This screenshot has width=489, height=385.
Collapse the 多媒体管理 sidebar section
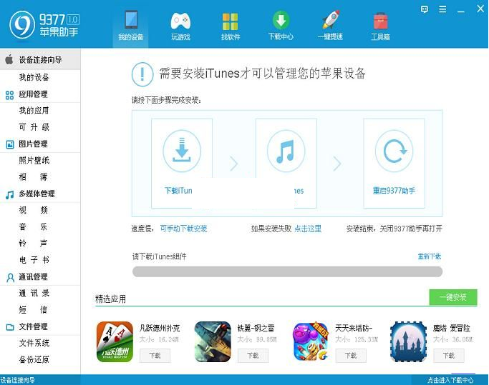click(37, 194)
